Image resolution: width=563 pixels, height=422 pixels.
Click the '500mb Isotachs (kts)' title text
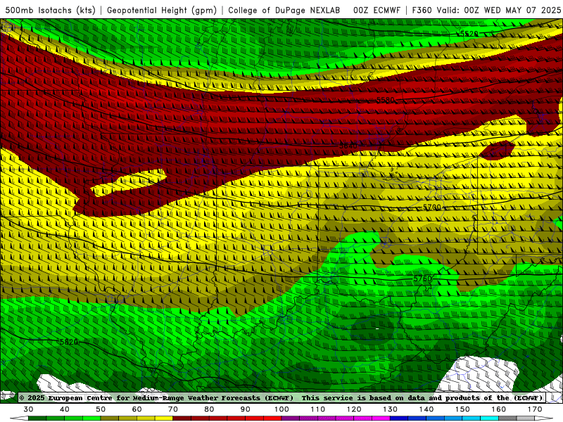coord(50,10)
